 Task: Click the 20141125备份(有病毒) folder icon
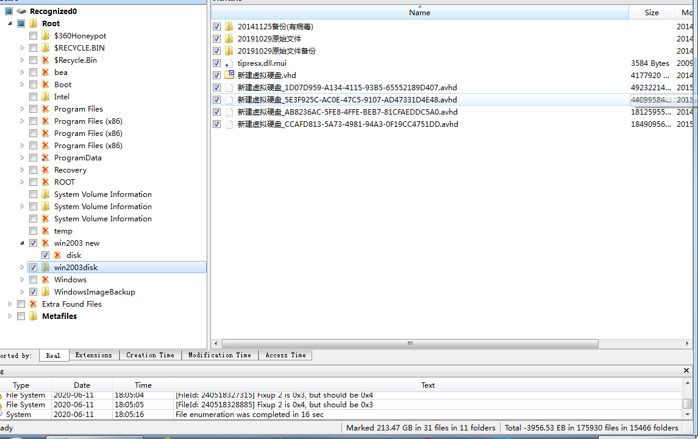(229, 27)
